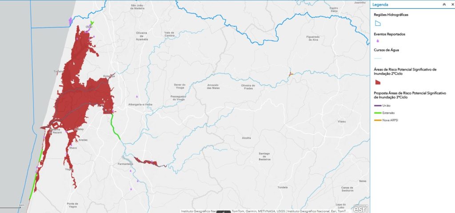Click the green Extensão line symbol
Screen dimensions: 455x213
coord(378,113)
